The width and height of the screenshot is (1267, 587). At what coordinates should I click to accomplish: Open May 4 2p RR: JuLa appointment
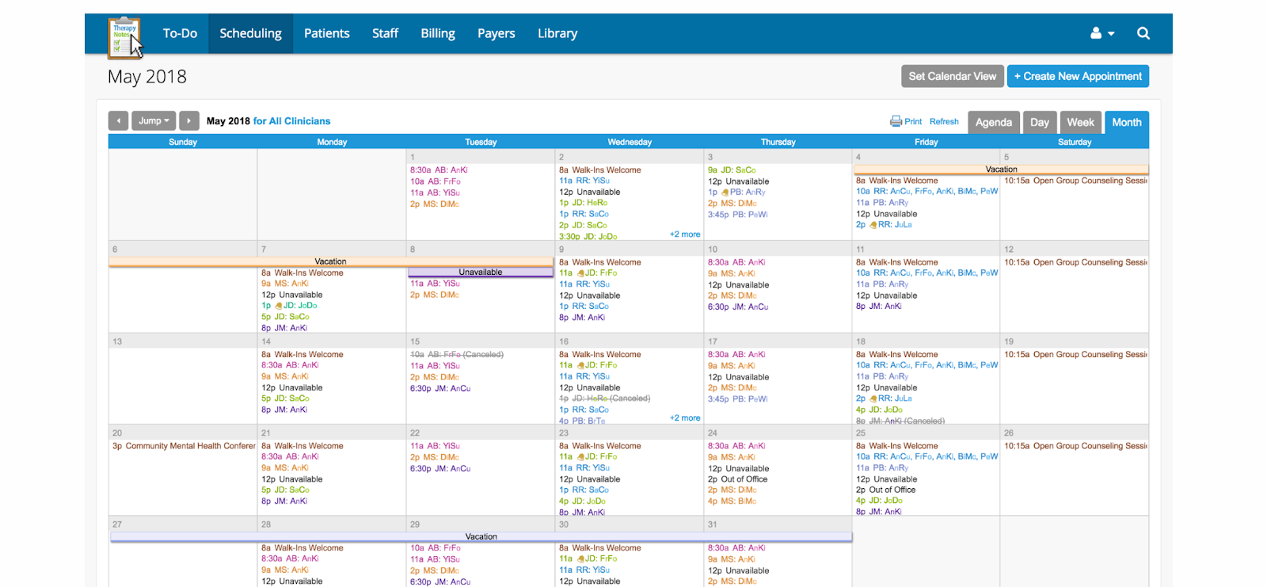click(x=884, y=224)
